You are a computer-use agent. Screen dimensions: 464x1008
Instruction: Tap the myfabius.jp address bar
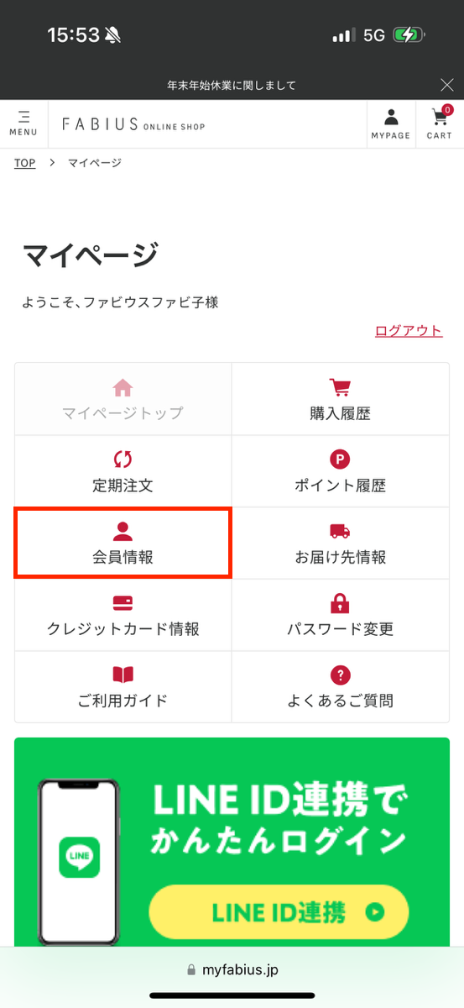232,969
